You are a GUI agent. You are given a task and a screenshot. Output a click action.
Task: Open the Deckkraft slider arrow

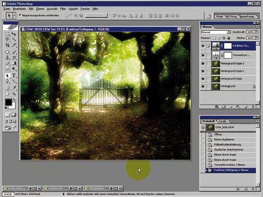(x=257, y=32)
